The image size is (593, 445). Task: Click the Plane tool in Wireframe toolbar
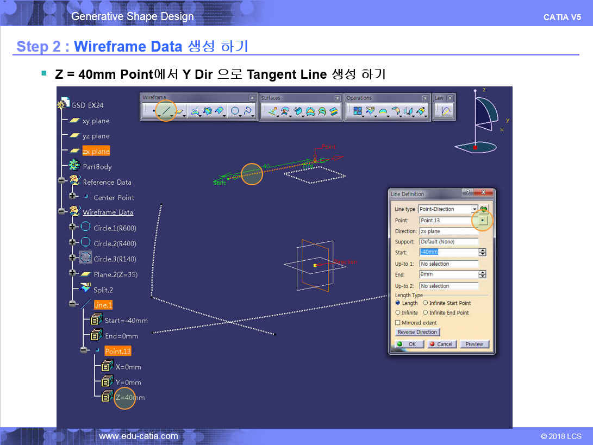tap(180, 111)
